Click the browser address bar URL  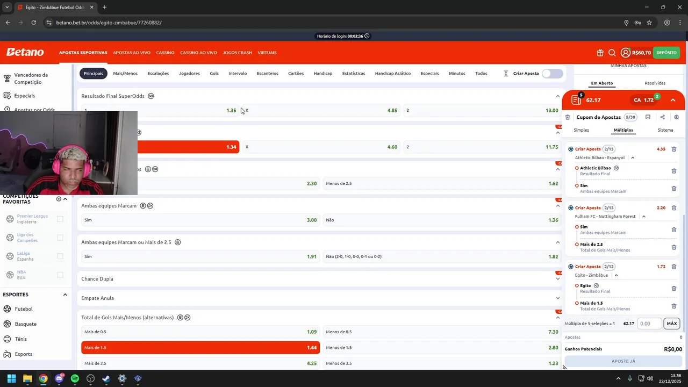(109, 23)
